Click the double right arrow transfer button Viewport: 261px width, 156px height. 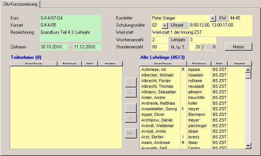(x=130, y=118)
